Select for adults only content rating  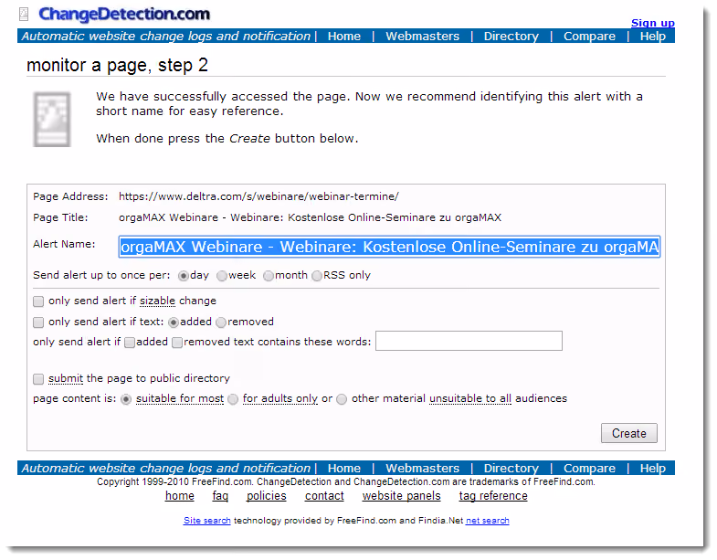[233, 399]
